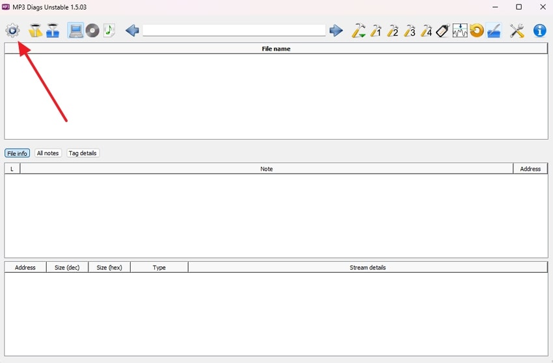Switch to the Tag details tab
This screenshot has height=363, width=553.
coord(83,153)
